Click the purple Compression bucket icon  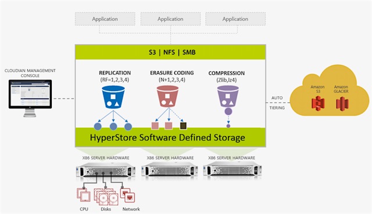(x=228, y=96)
